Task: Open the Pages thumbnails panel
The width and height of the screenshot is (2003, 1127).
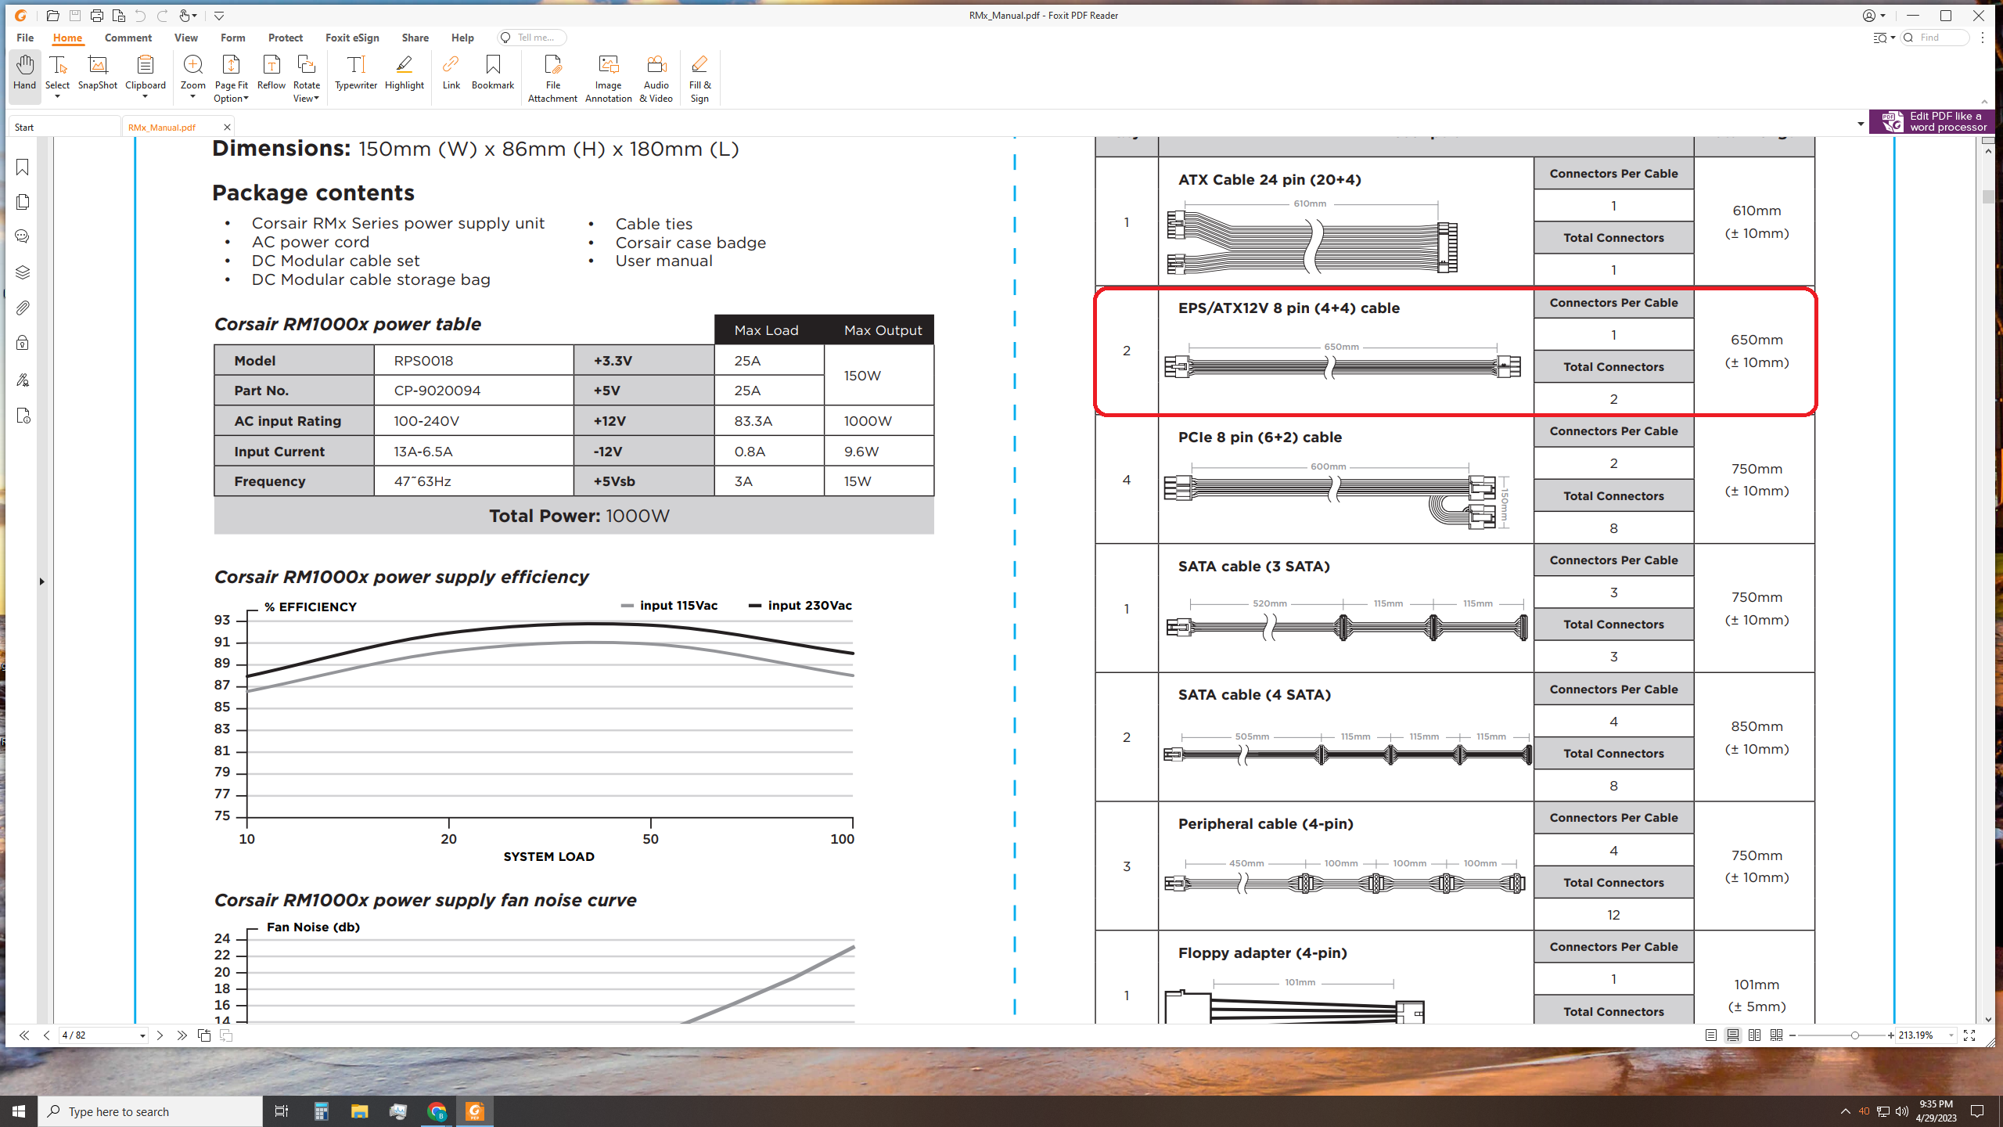Action: click(x=23, y=202)
